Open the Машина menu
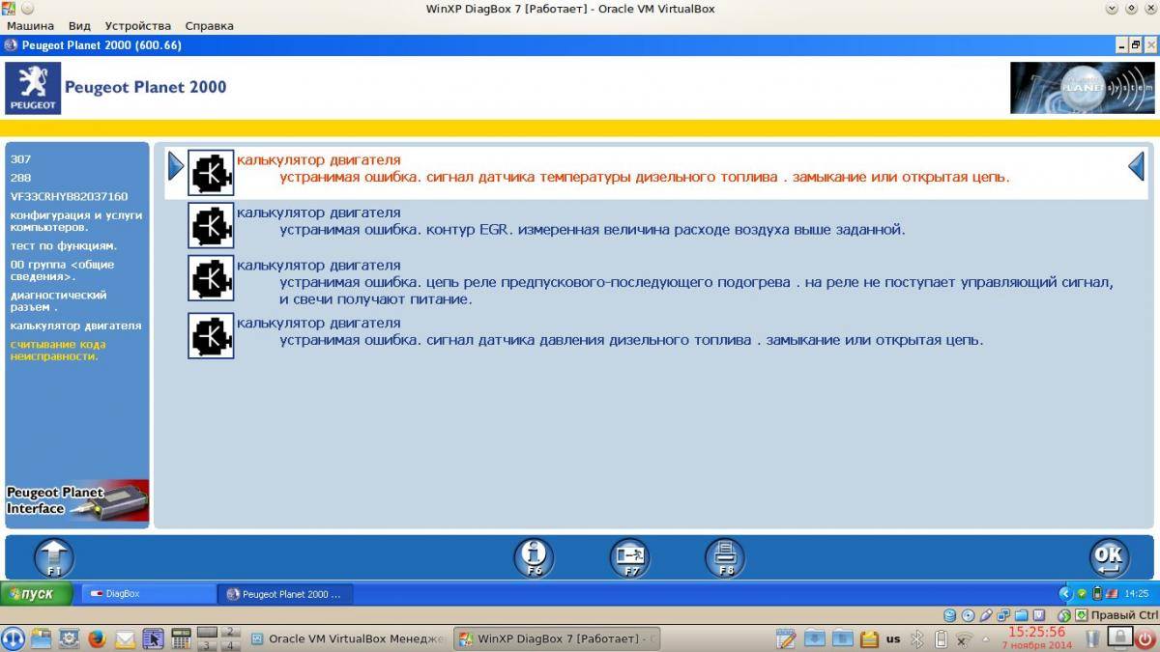The height and width of the screenshot is (652, 1160). click(30, 26)
